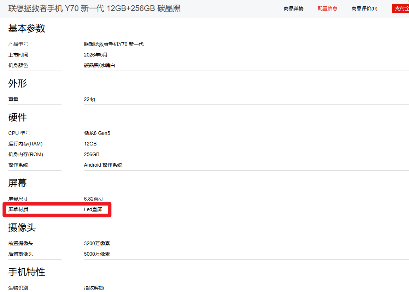Click the 上市时间 label
Screen dimensions: 409x292
pyautogui.click(x=18, y=55)
